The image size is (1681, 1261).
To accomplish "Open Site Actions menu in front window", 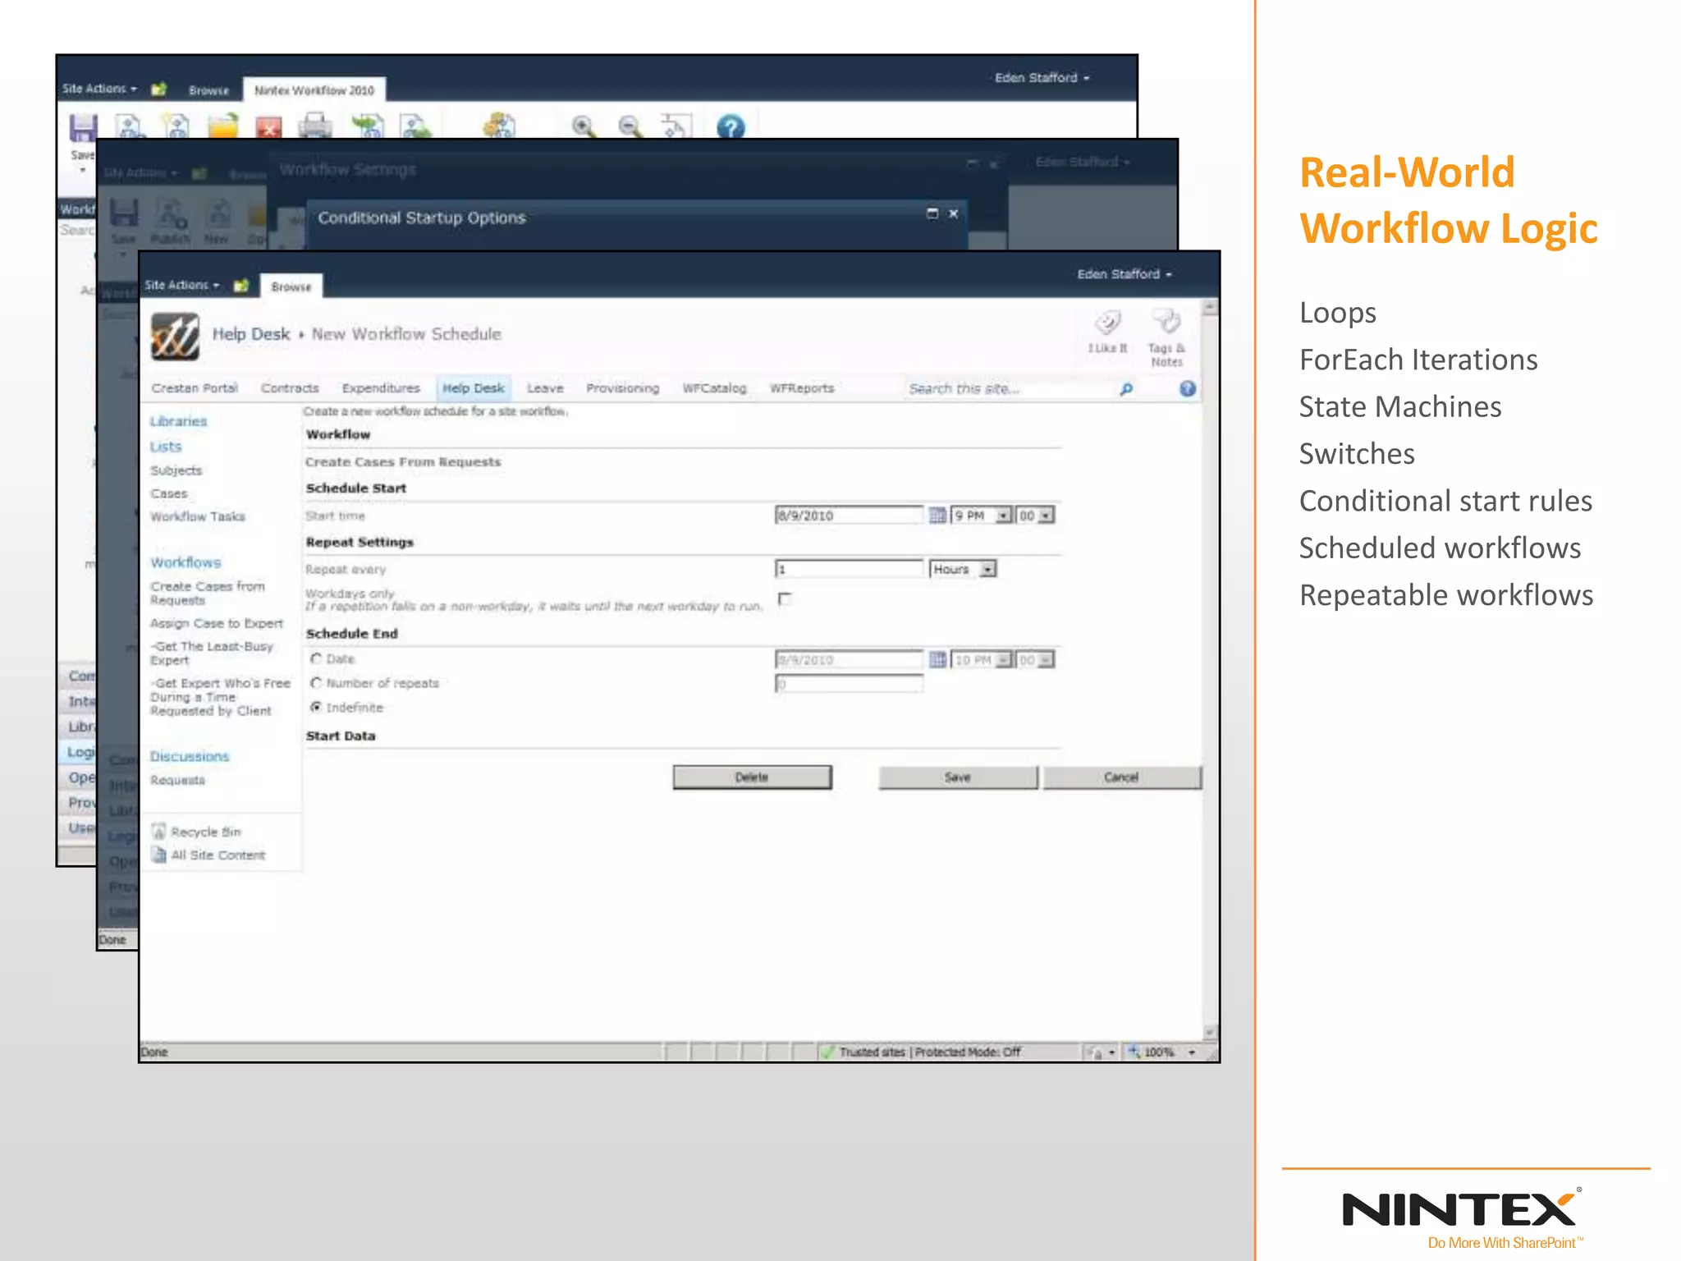I will [181, 285].
